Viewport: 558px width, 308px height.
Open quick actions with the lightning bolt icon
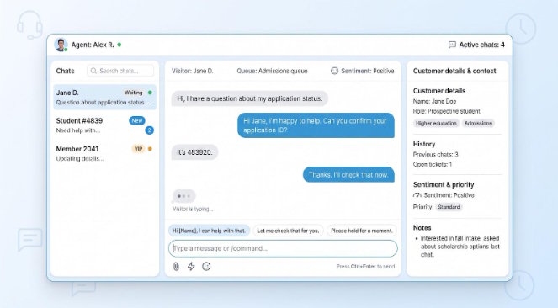tap(191, 267)
